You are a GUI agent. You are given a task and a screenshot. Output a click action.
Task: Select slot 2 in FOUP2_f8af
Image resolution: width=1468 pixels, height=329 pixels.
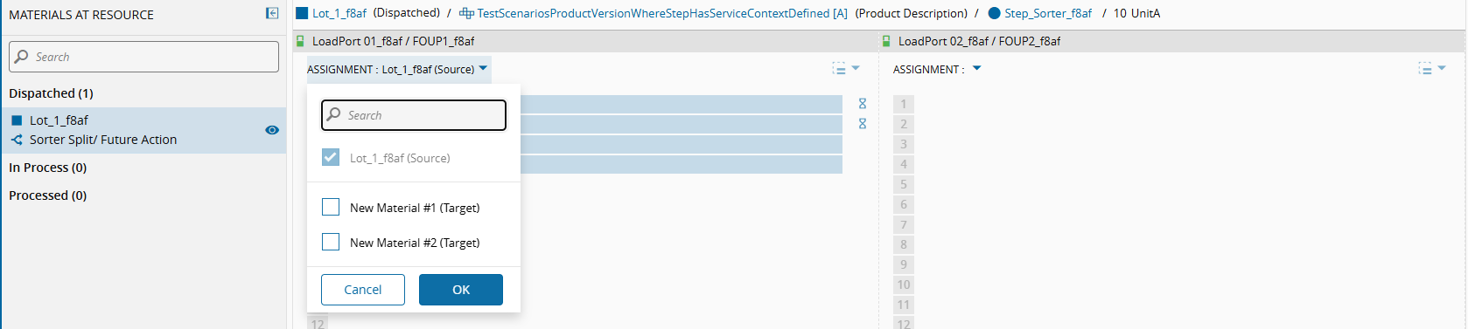(904, 124)
